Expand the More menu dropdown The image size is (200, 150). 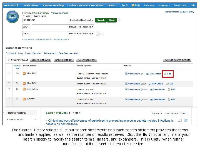point(112,5)
